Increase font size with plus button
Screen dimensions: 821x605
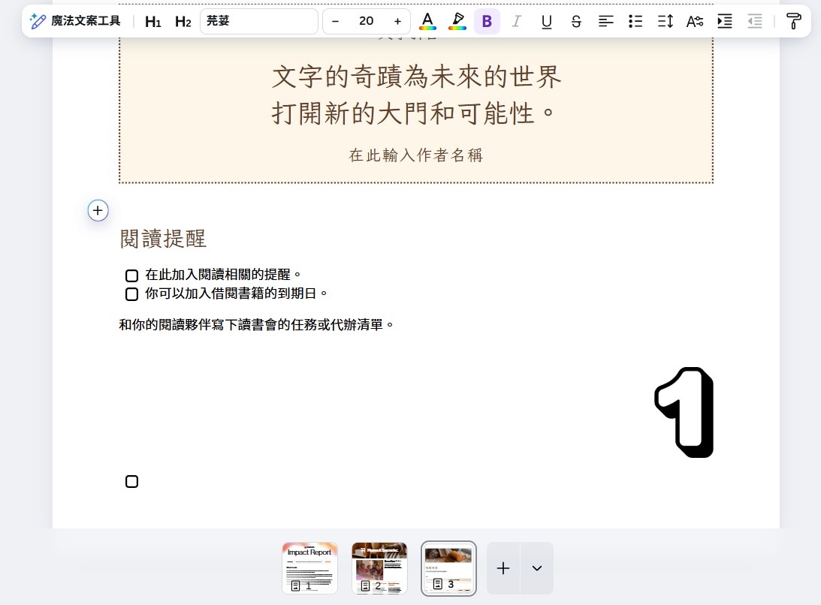click(x=397, y=22)
